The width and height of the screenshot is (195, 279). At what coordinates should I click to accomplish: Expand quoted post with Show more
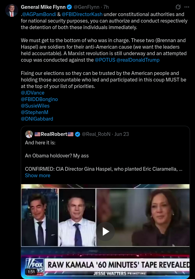coord(37,175)
